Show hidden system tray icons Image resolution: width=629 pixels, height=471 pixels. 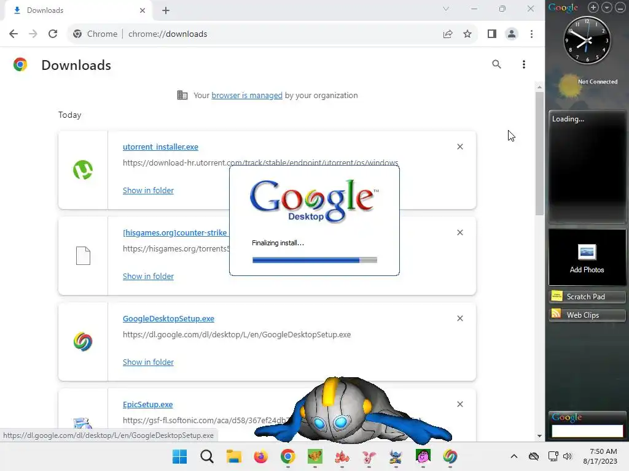tap(514, 456)
